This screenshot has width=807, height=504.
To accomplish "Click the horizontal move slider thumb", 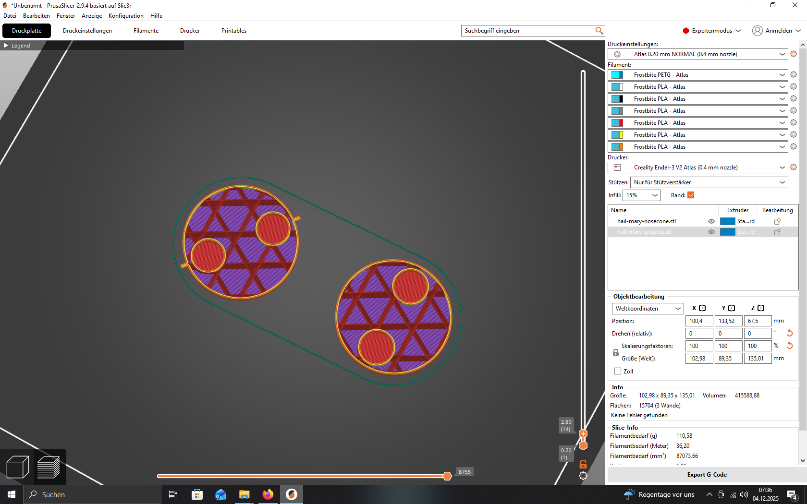I will 447,476.
